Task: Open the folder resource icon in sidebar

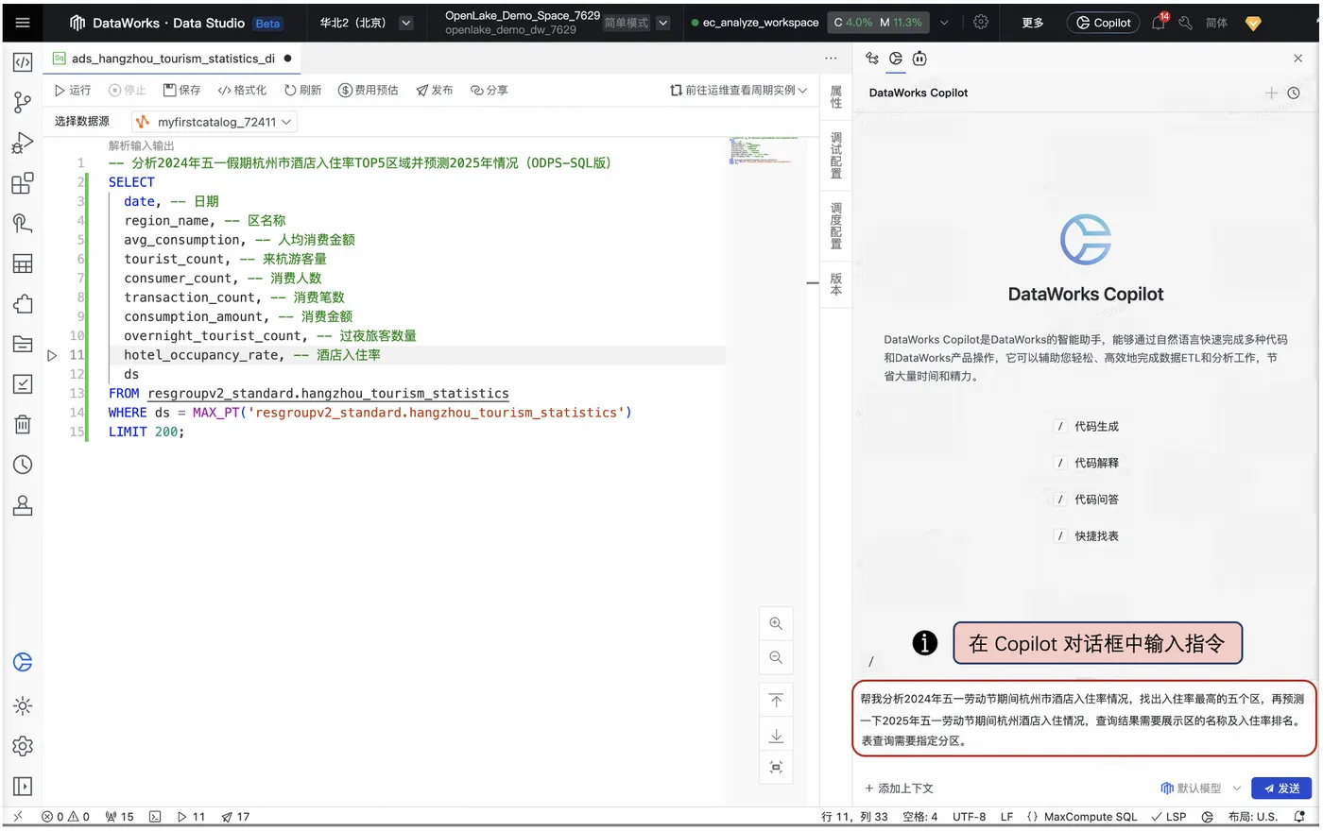Action: 23,344
